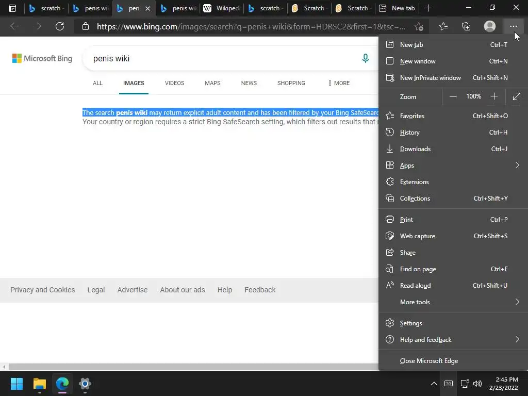Open Settings from Edge menu

tap(453, 323)
